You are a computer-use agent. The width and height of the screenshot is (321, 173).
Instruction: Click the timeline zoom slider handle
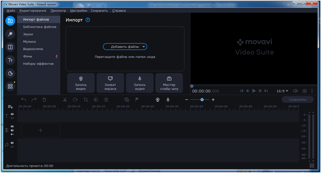click(202, 100)
